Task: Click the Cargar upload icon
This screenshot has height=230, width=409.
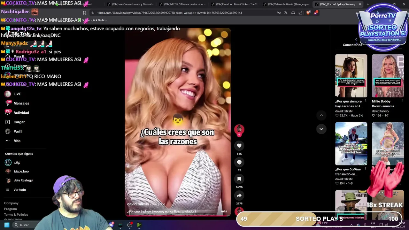Action: tap(8, 122)
